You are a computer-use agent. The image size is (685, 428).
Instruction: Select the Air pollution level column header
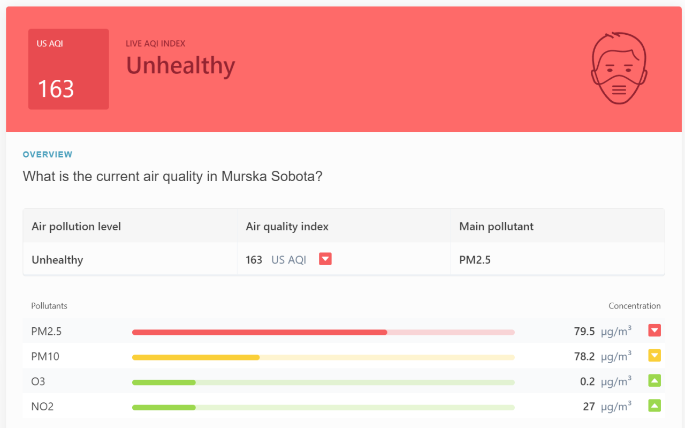click(x=77, y=227)
